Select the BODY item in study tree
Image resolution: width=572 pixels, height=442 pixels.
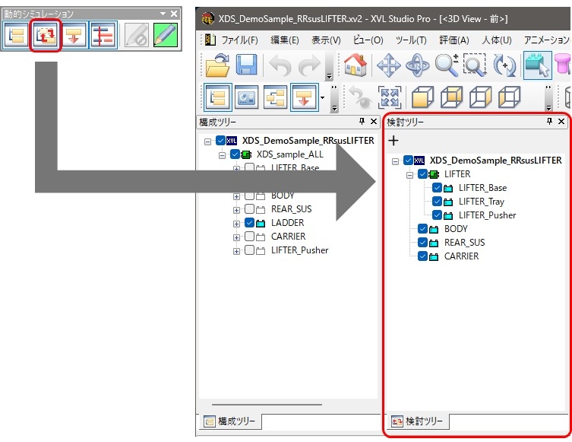point(456,229)
